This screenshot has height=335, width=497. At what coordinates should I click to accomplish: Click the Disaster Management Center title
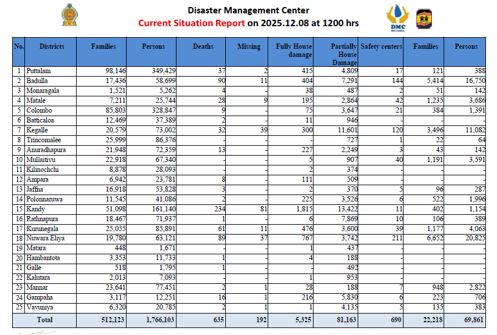coord(248,10)
